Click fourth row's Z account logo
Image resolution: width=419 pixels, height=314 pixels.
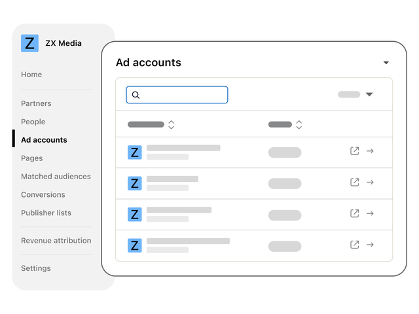tap(135, 245)
